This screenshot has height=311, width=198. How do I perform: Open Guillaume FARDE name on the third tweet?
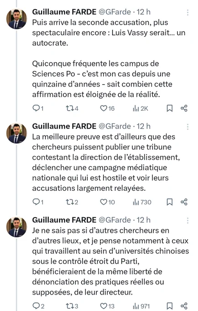[64, 220]
